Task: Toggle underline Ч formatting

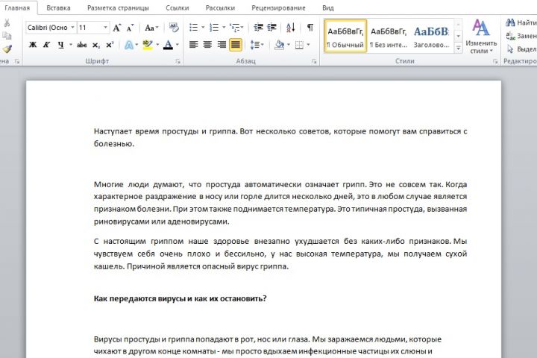Action: click(x=60, y=45)
